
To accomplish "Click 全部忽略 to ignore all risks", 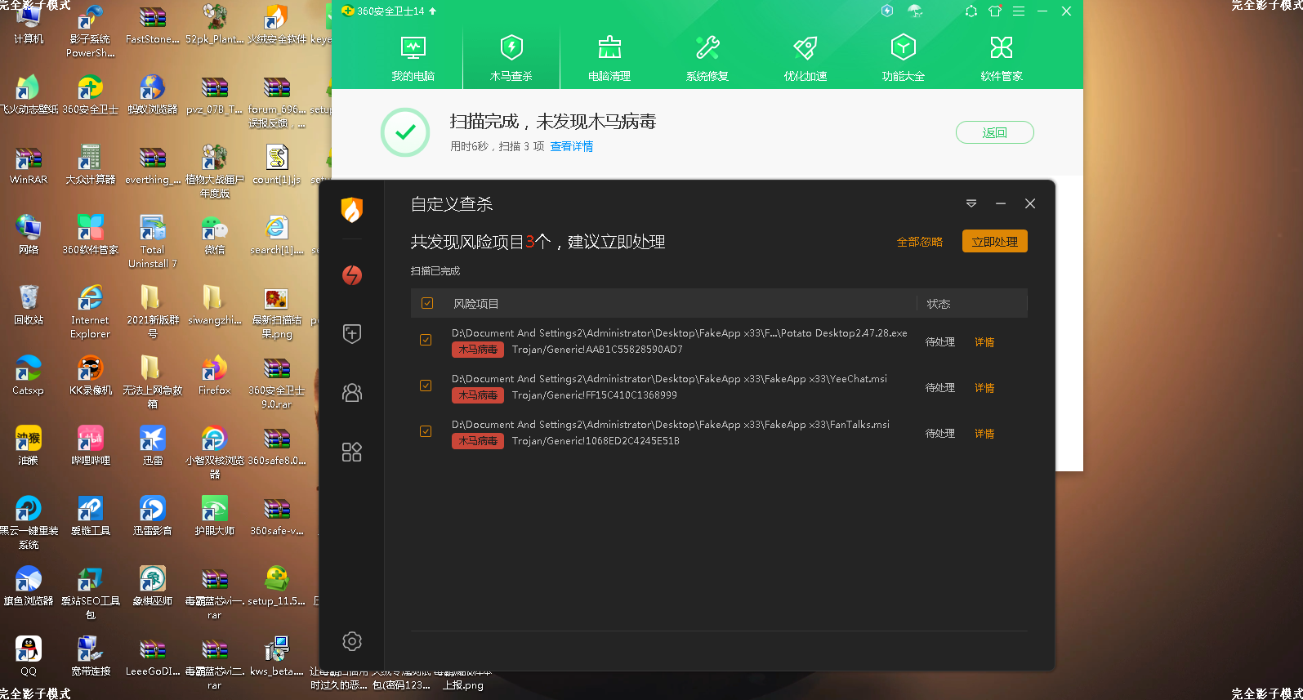I will [x=920, y=242].
